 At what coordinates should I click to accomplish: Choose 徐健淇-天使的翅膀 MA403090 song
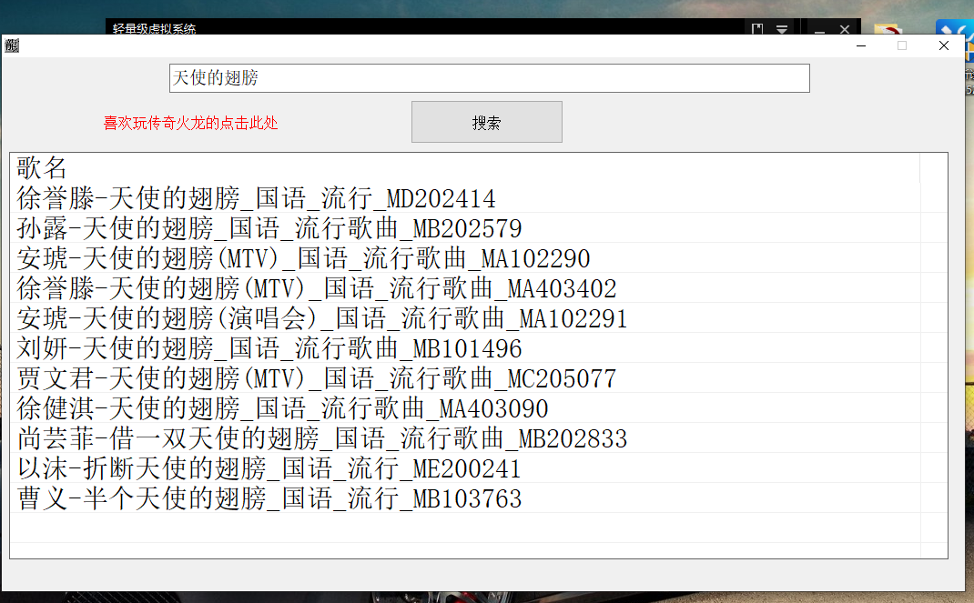282,408
